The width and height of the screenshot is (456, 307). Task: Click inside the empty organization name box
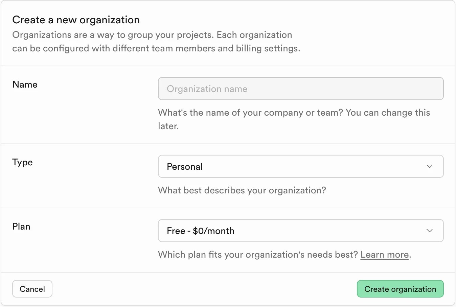pos(300,89)
